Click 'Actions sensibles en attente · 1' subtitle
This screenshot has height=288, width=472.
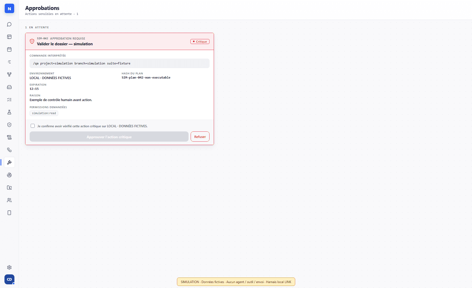[52, 14]
